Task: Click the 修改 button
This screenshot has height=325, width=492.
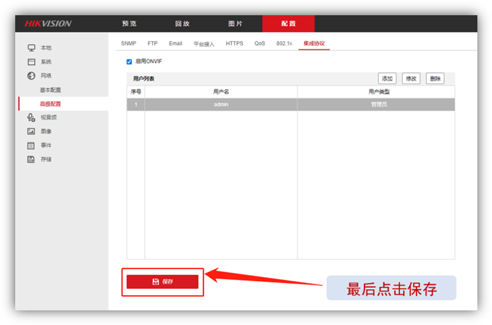Action: coord(411,78)
